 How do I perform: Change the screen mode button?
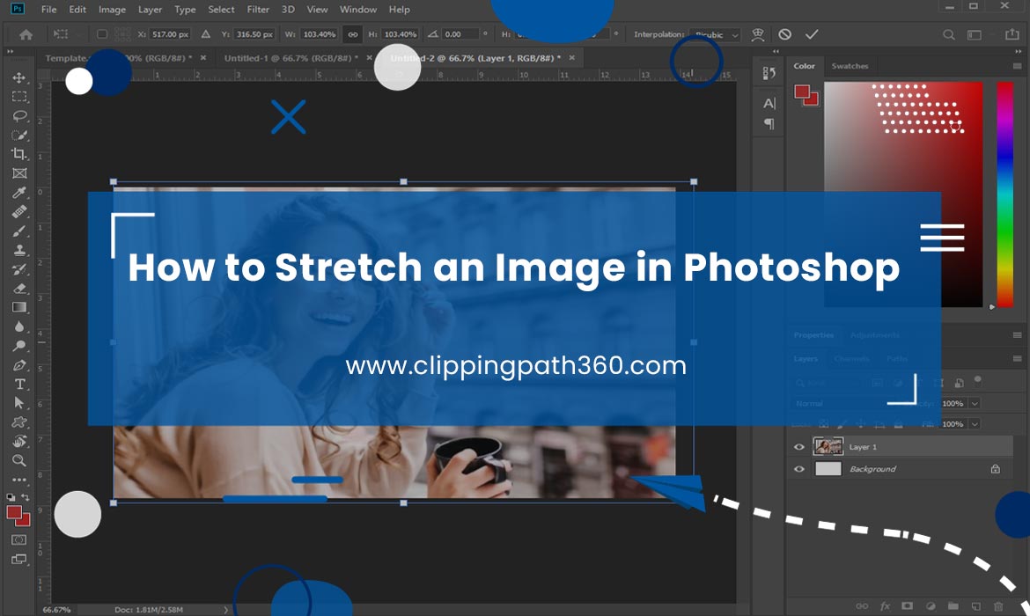19,560
